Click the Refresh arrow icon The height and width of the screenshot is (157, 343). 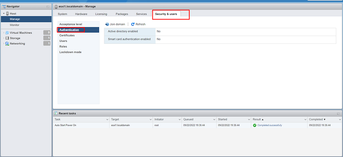pyautogui.click(x=132, y=24)
